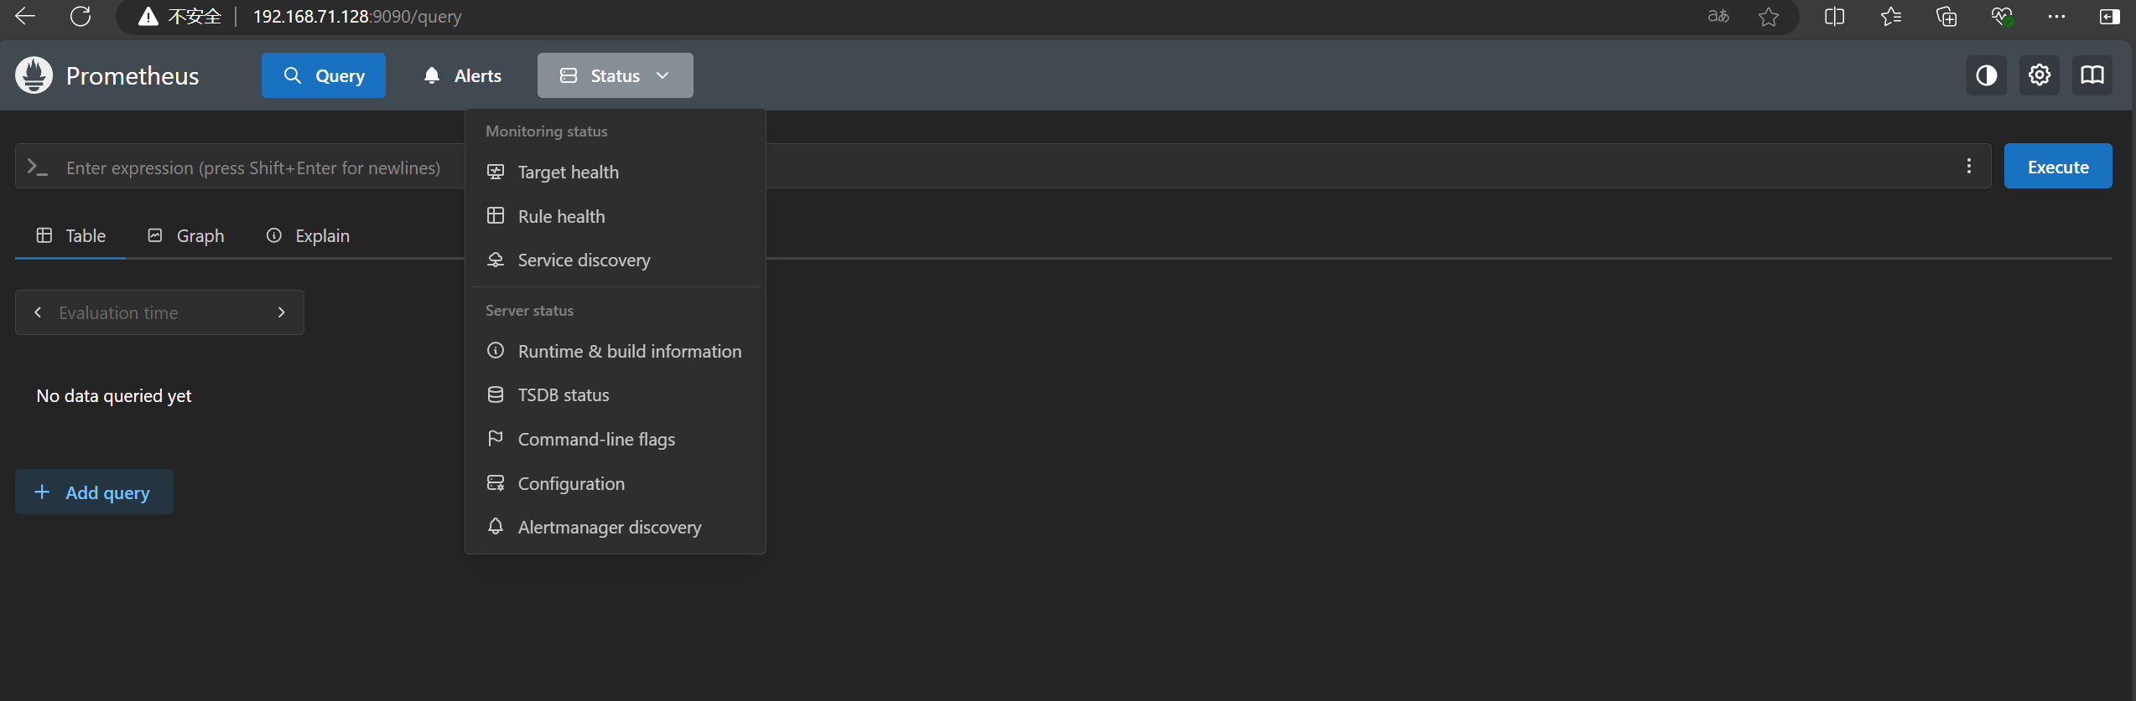Open browser essentials heart icon
The height and width of the screenshot is (701, 2136).
[x=2002, y=16]
